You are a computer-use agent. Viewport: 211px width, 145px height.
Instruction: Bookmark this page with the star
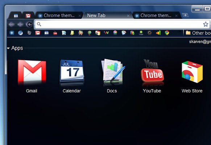pos(206,24)
